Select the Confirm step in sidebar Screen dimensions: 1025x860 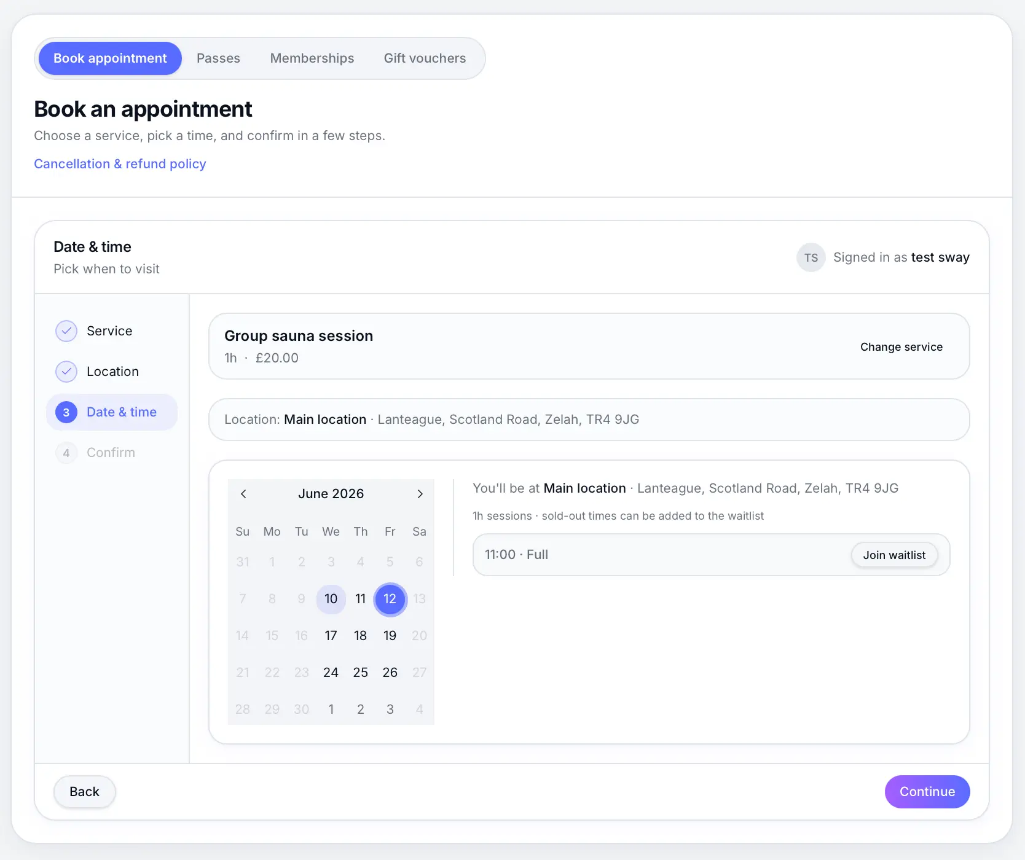pos(112,453)
